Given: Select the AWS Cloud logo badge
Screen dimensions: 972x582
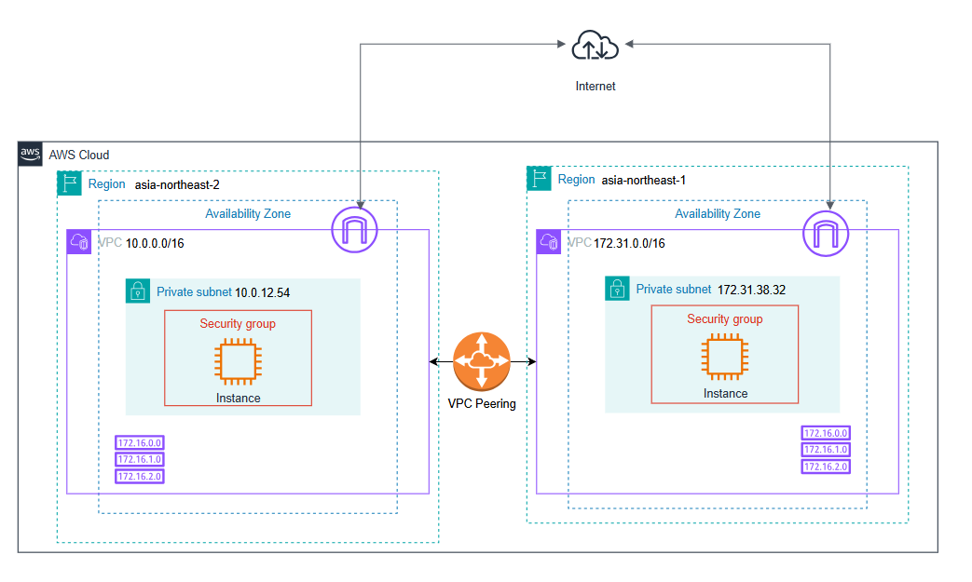Looking at the screenshot, I should pyautogui.click(x=30, y=155).
